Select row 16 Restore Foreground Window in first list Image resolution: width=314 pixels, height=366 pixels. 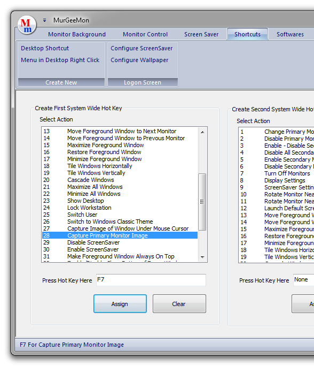coord(120,152)
